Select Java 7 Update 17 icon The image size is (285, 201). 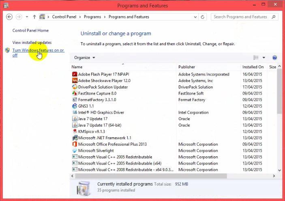[x=75, y=119]
